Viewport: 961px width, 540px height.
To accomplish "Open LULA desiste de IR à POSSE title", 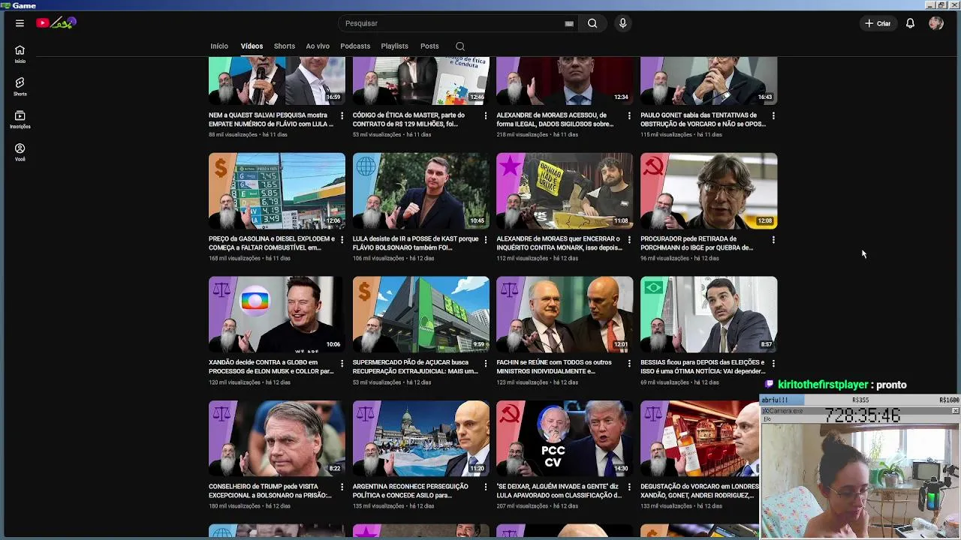I will tap(416, 243).
